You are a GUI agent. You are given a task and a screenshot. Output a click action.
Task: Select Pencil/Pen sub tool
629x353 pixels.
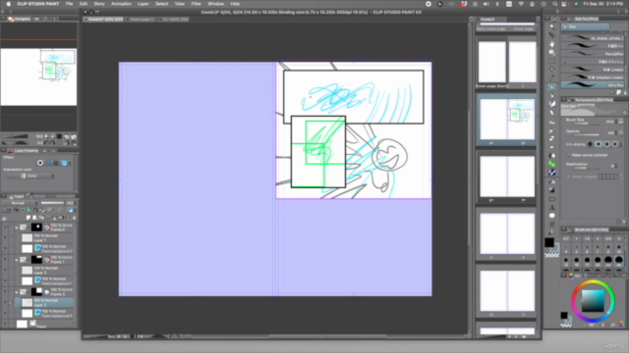click(593, 54)
